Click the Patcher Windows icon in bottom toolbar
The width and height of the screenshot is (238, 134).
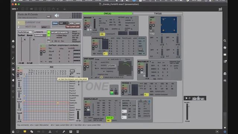point(32,131)
